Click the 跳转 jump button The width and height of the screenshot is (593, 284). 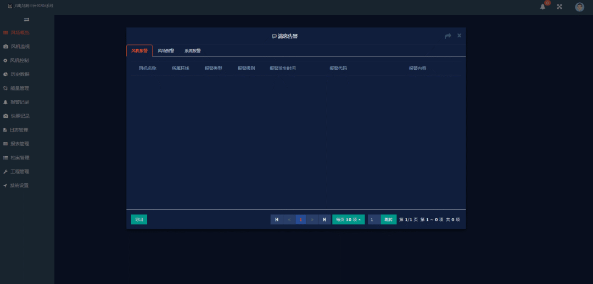tap(389, 219)
